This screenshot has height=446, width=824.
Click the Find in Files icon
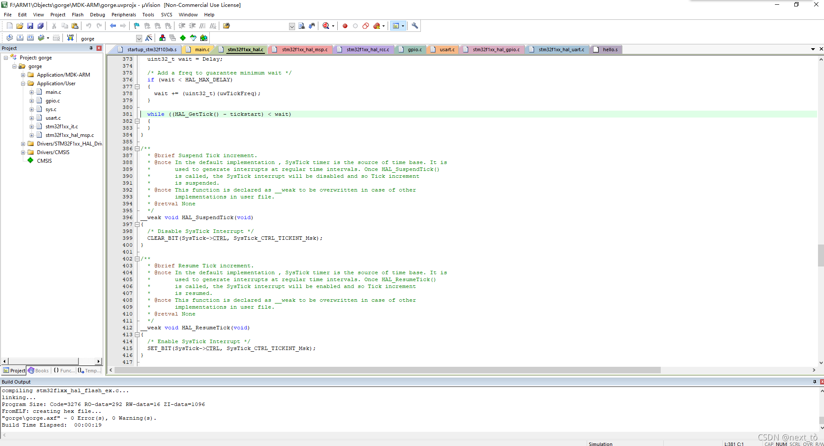(227, 26)
